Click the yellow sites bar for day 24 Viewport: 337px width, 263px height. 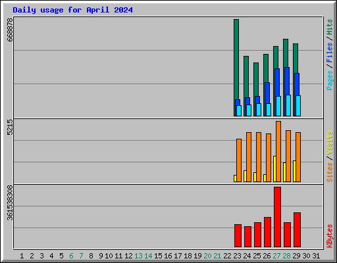tap(245, 176)
